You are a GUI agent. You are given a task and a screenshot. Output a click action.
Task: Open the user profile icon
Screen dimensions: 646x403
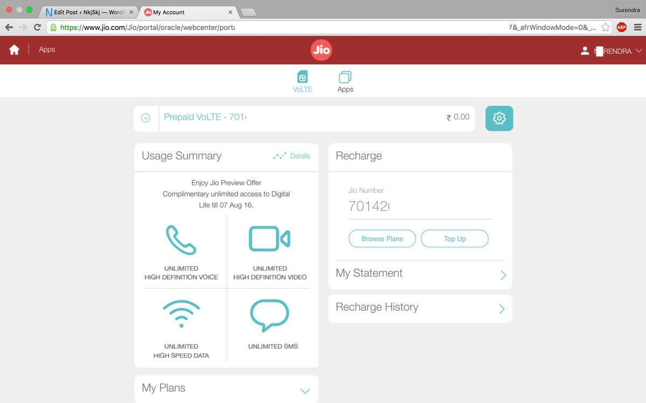coord(585,51)
